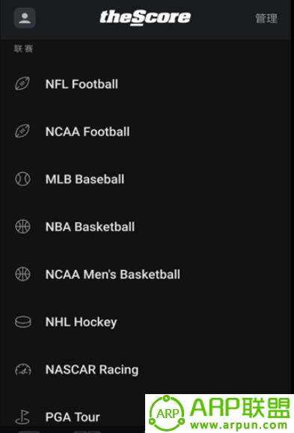Screen dimensions: 294x433
Task: Tap the PGA golf flag icon
Action: [22, 417]
